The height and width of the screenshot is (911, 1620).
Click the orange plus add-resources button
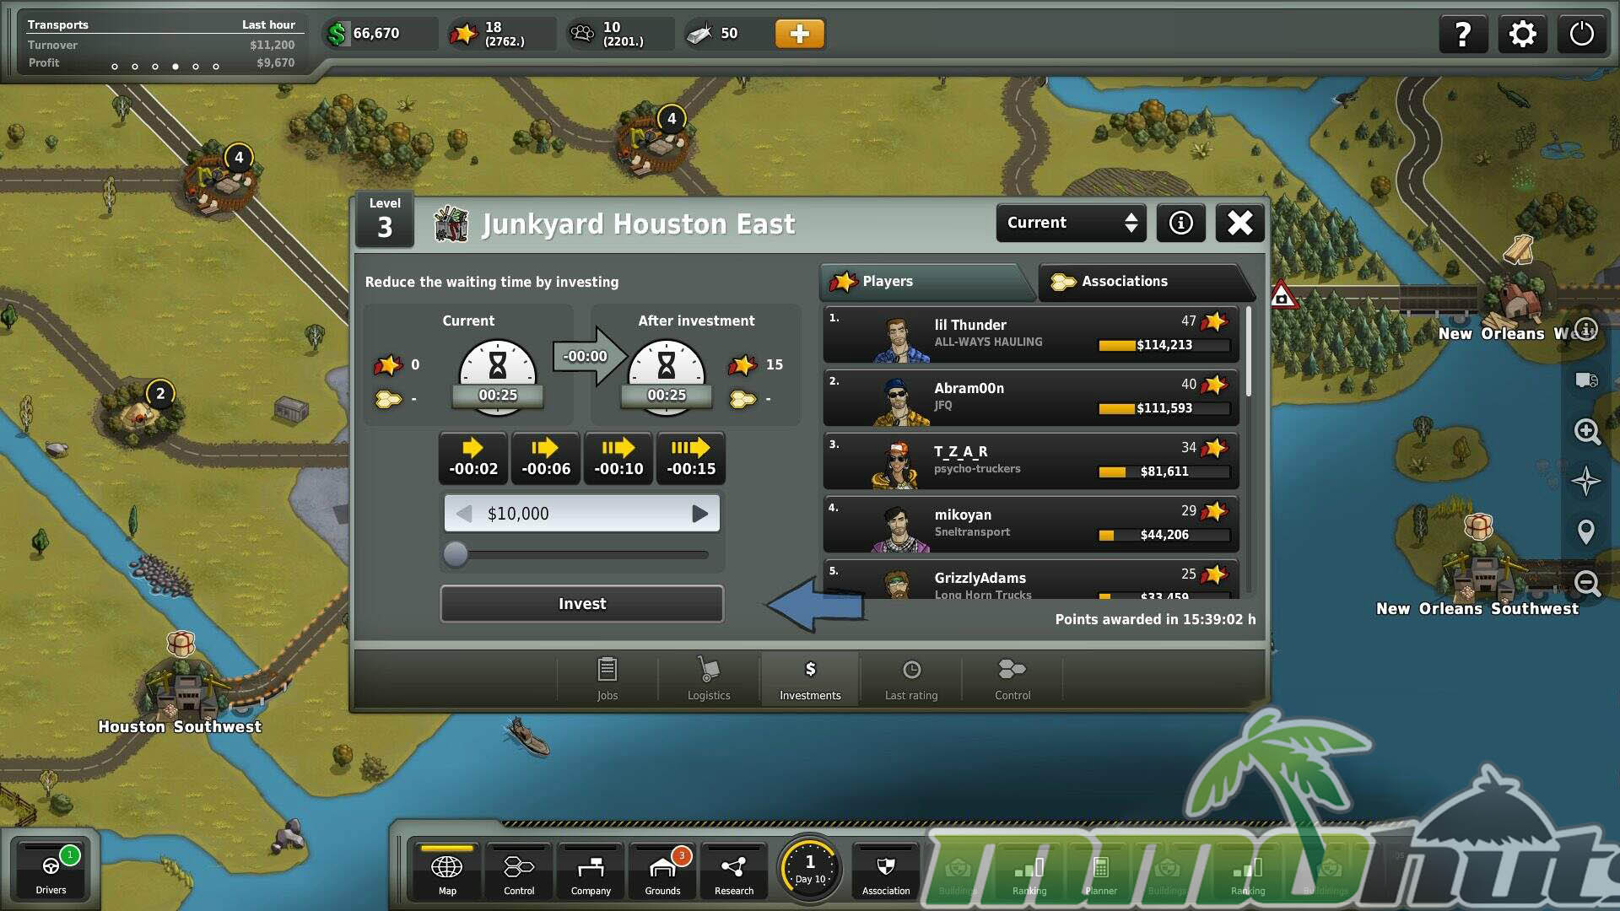tap(799, 34)
